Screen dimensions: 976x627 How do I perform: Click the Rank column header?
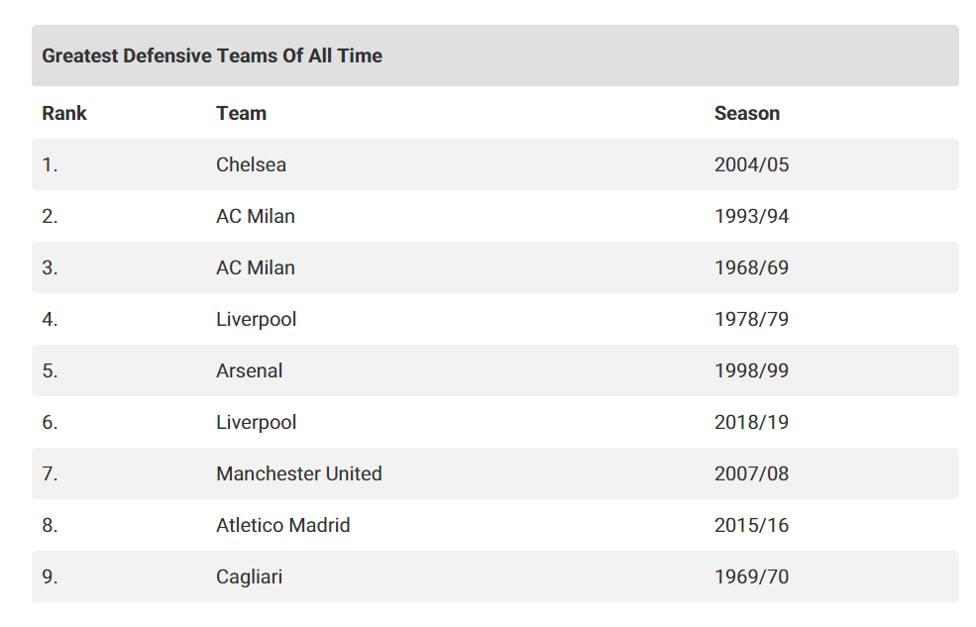tap(64, 113)
